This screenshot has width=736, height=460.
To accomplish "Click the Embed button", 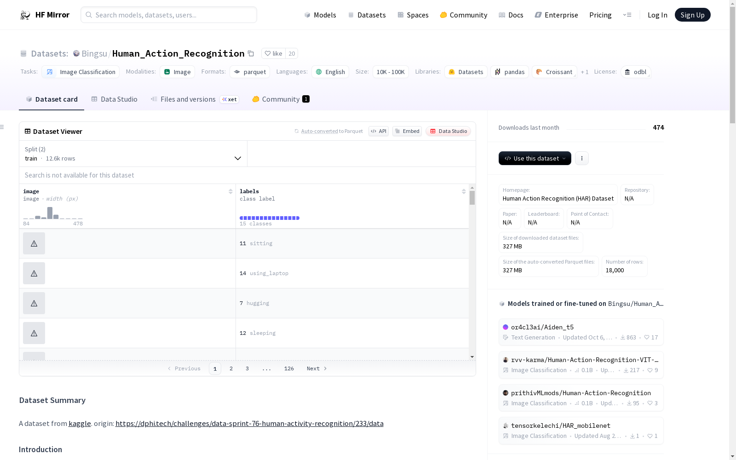I will coord(407,131).
